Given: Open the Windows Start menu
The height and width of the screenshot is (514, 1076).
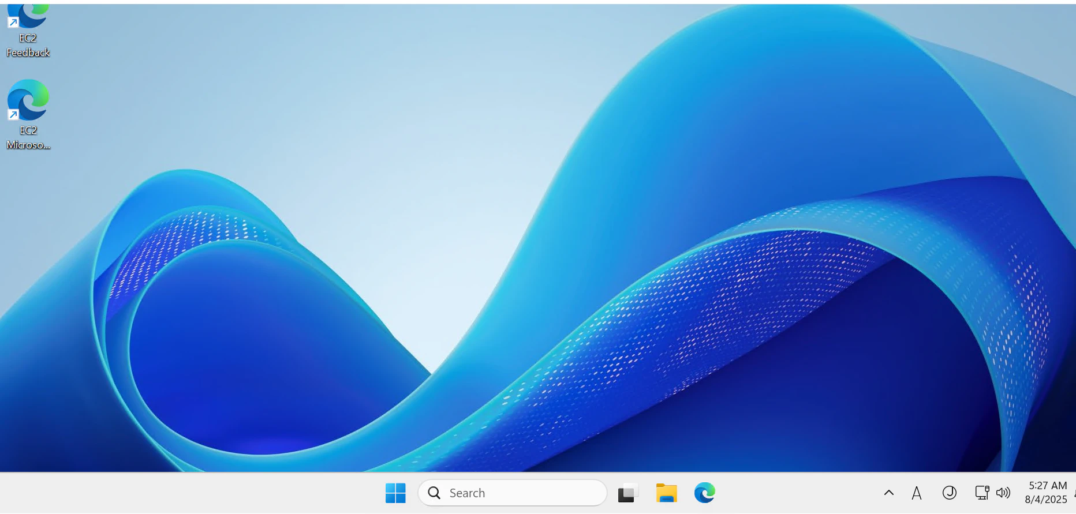Looking at the screenshot, I should pos(395,493).
